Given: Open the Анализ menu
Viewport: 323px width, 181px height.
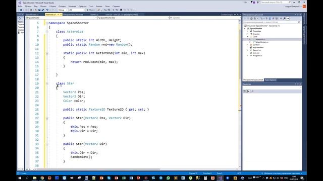Looking at the screenshot, I should point(99,7).
